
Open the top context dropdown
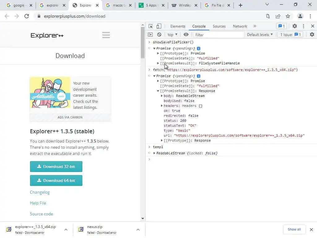(172, 35)
